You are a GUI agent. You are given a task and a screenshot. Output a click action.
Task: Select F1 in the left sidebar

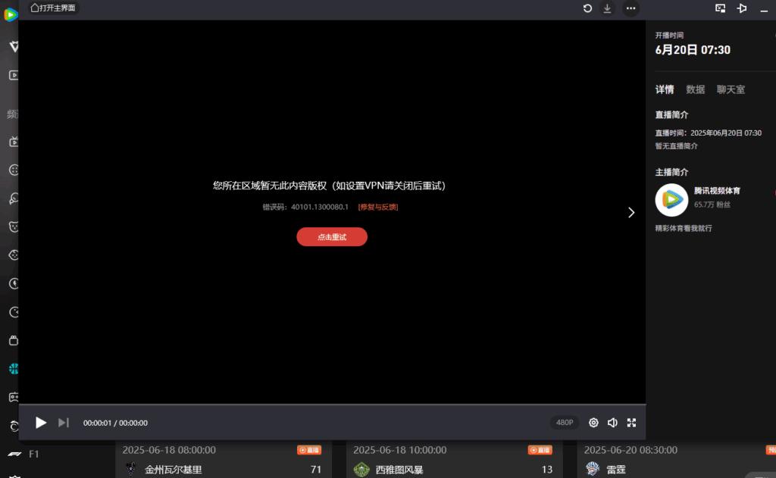(33, 454)
